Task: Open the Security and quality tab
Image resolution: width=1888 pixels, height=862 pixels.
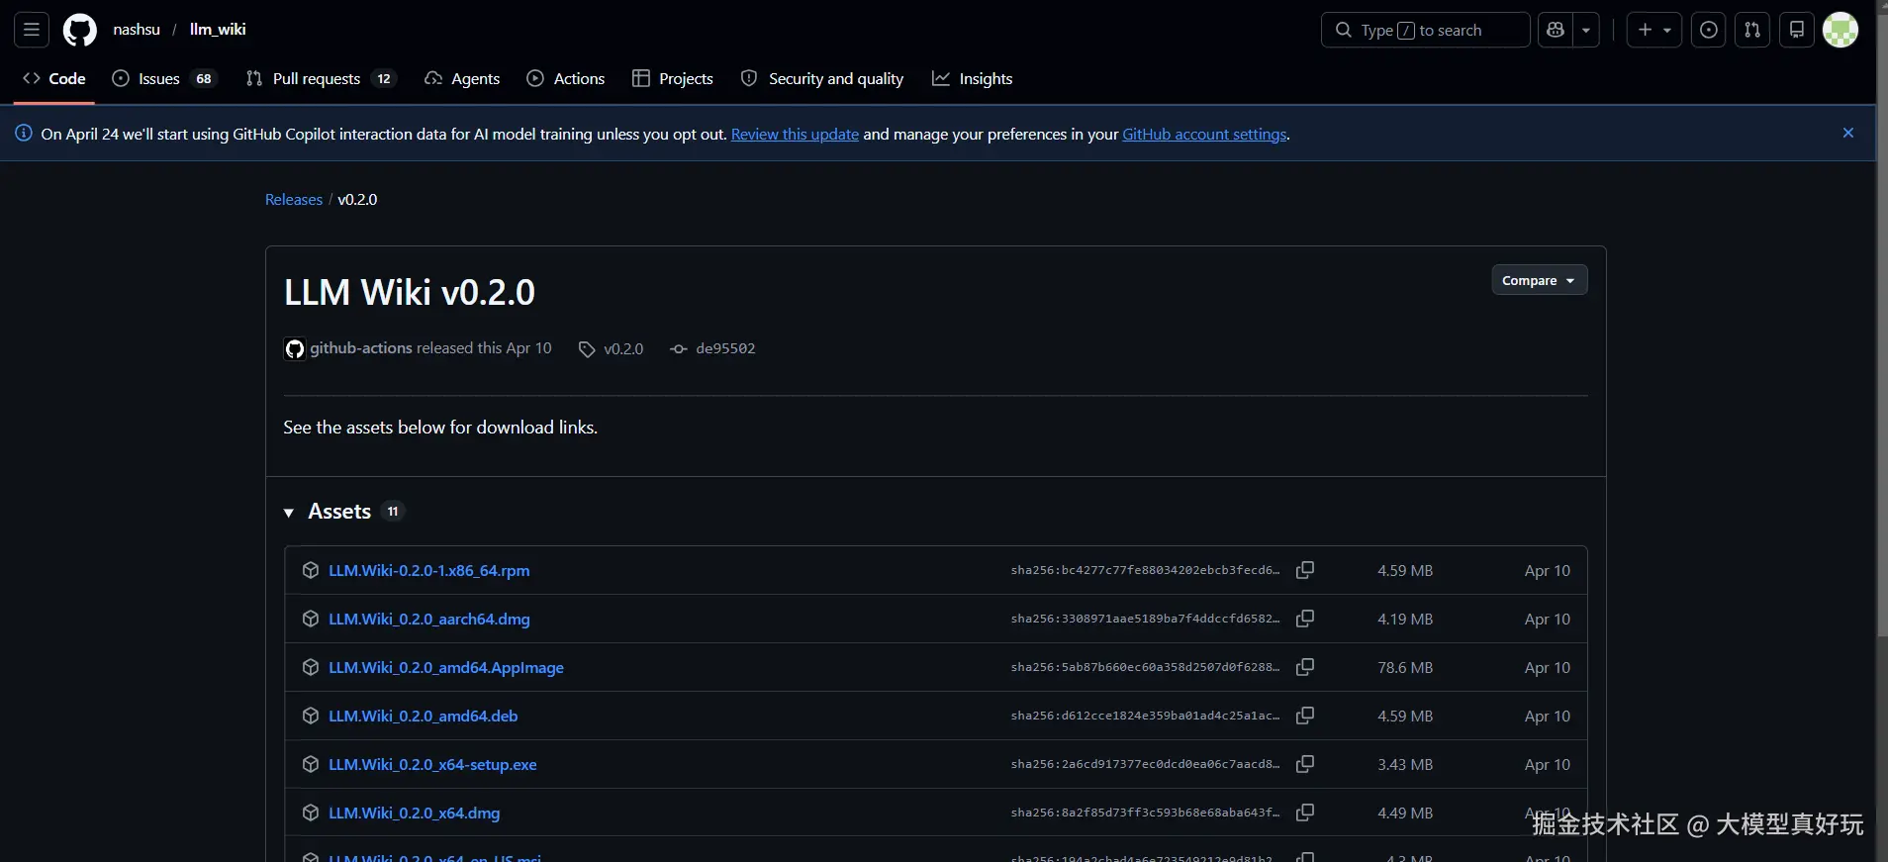Action: pos(822,78)
